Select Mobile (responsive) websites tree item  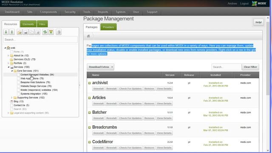click(x=39, y=90)
